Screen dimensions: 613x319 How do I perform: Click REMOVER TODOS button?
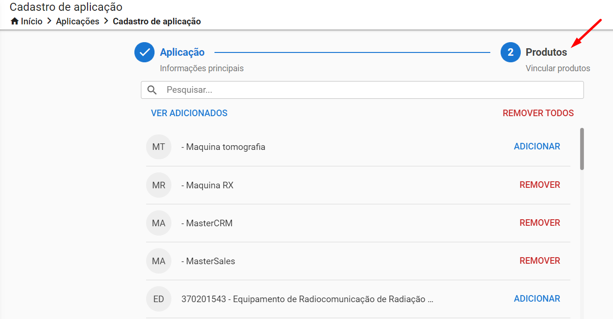click(538, 113)
